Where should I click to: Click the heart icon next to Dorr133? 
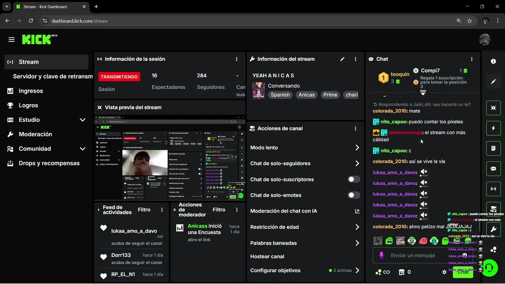coord(103,257)
